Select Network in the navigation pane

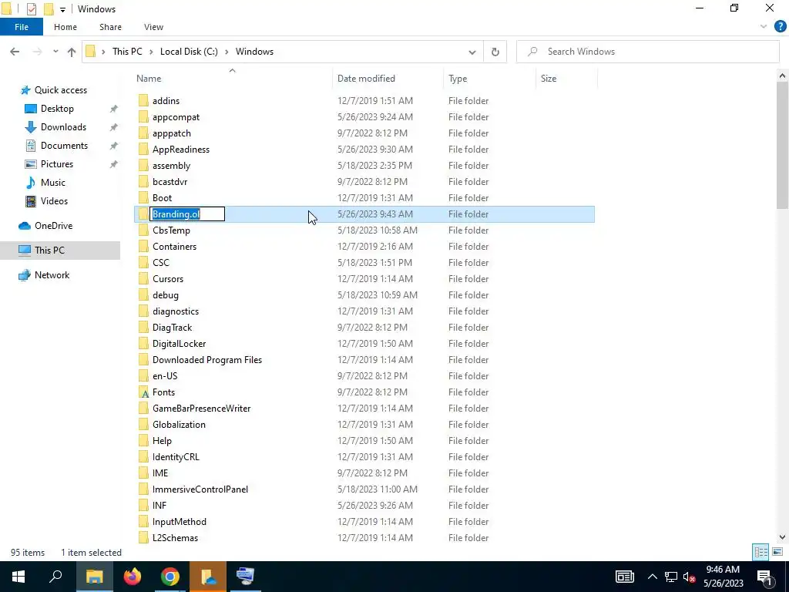[52, 275]
